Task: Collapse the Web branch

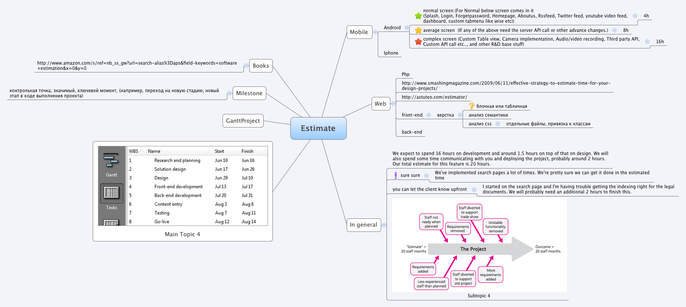Action: (393, 103)
